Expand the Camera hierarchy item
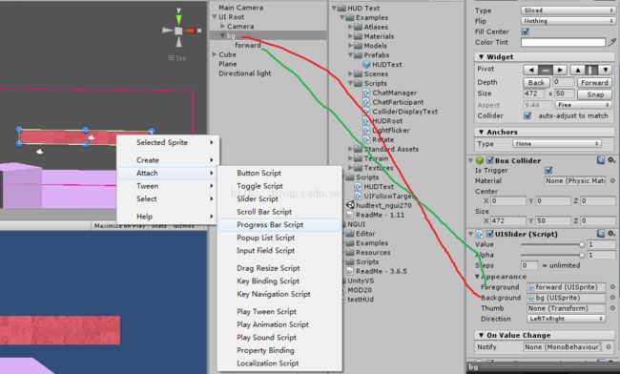Image resolution: width=620 pixels, height=374 pixels. 222,26
